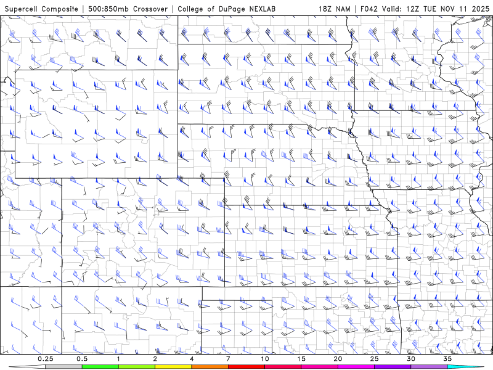Click the '4' legend label
The image size is (493, 370).
[x=192, y=359]
